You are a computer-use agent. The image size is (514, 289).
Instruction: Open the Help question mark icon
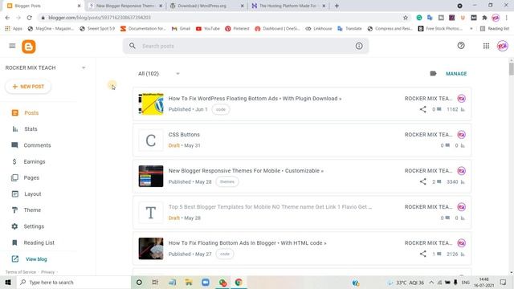pos(461,46)
